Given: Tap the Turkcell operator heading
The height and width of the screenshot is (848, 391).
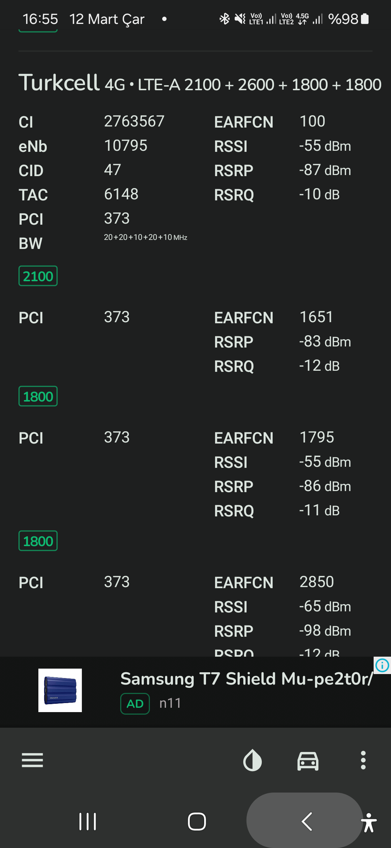Looking at the screenshot, I should click(x=59, y=82).
